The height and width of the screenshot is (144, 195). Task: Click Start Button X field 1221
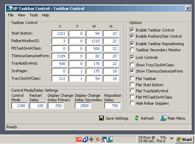pyautogui.click(x=60, y=34)
